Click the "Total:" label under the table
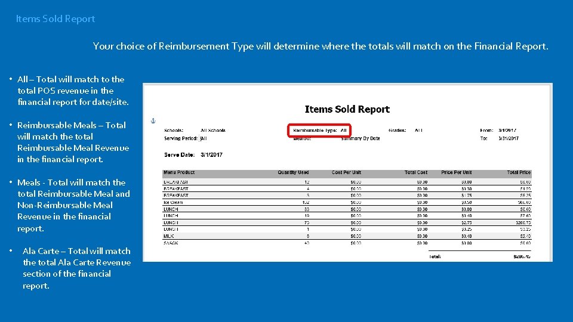Screen dimensions: 573x322 (x=435, y=256)
